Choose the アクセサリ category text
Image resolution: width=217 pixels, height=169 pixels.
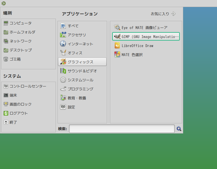[77, 35]
